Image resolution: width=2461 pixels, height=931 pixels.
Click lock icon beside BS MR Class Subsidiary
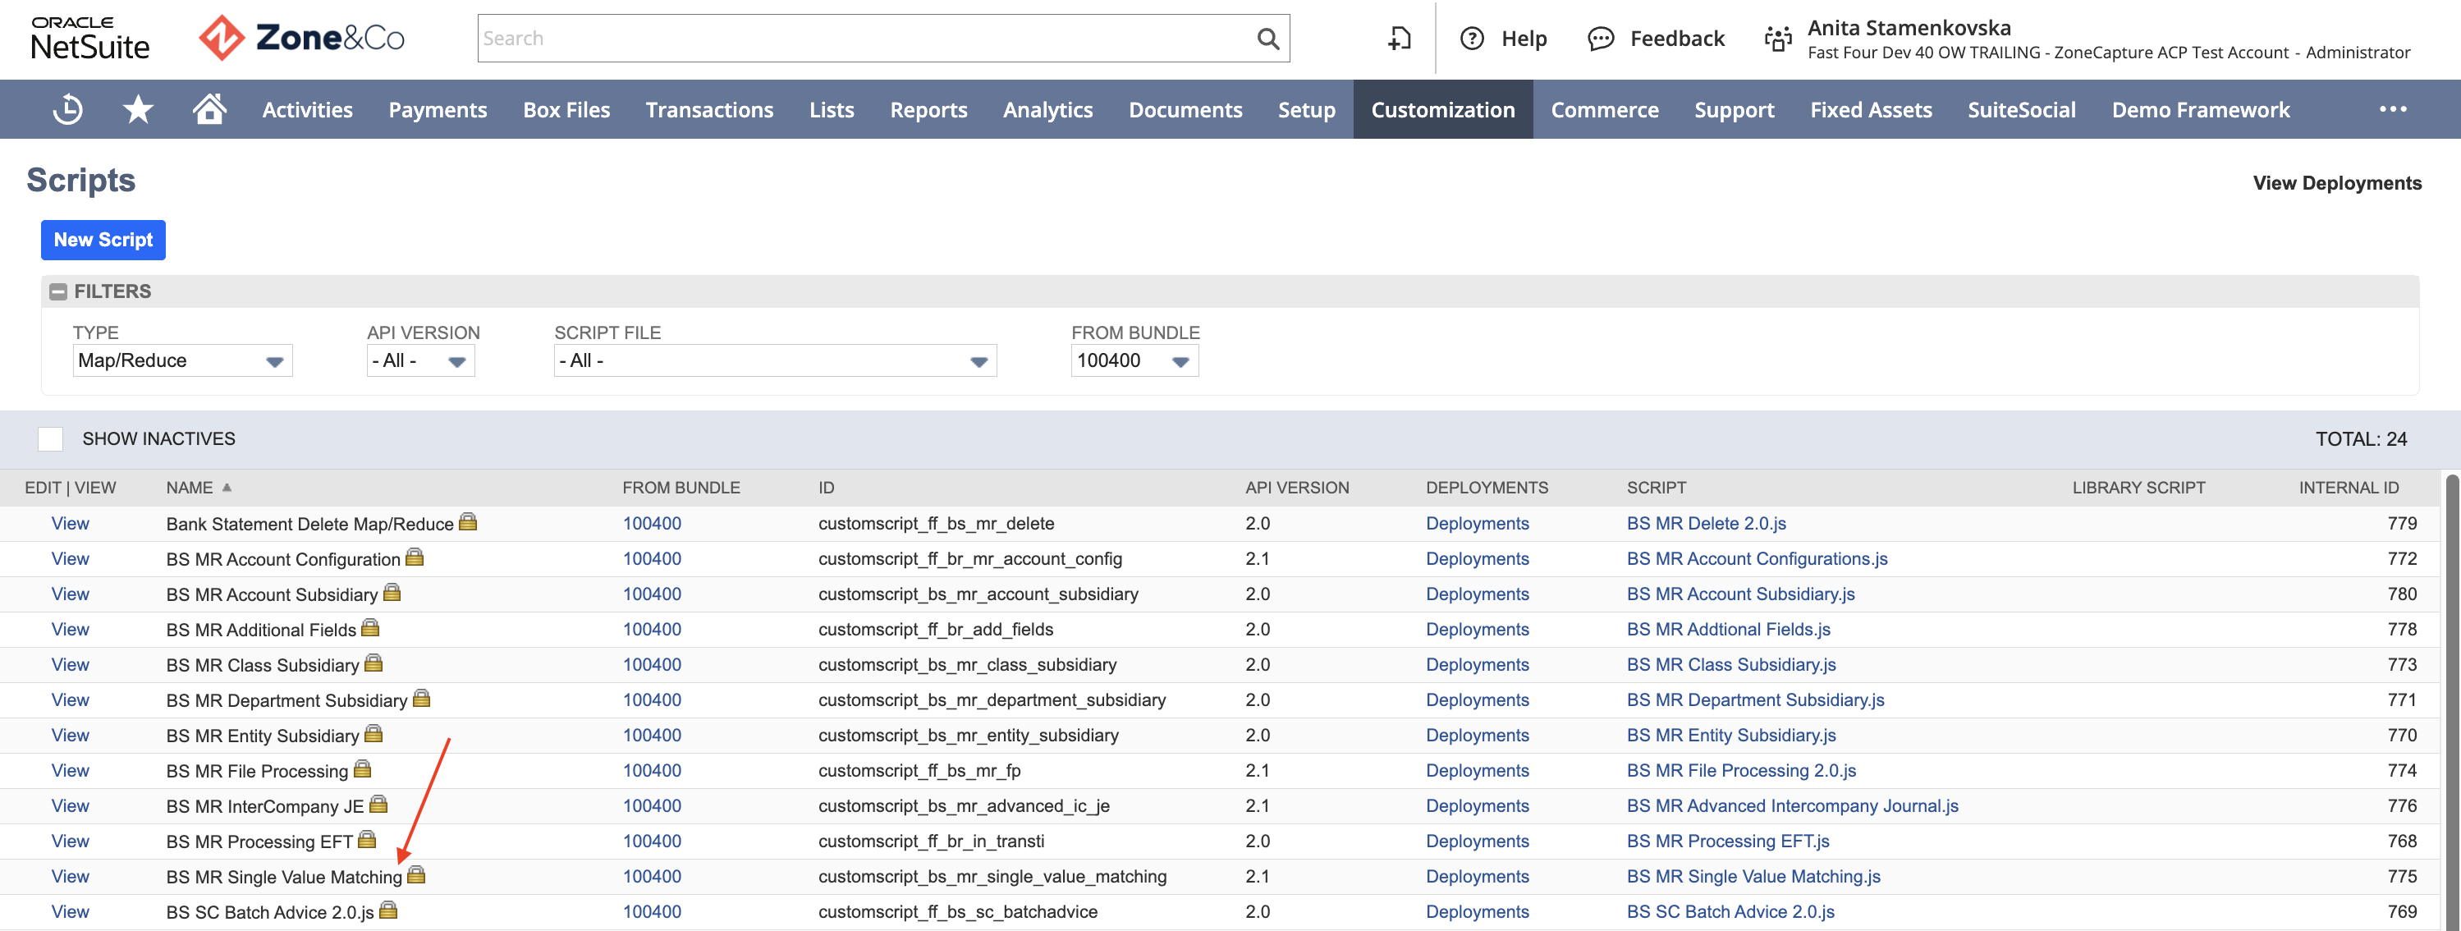pyautogui.click(x=374, y=663)
